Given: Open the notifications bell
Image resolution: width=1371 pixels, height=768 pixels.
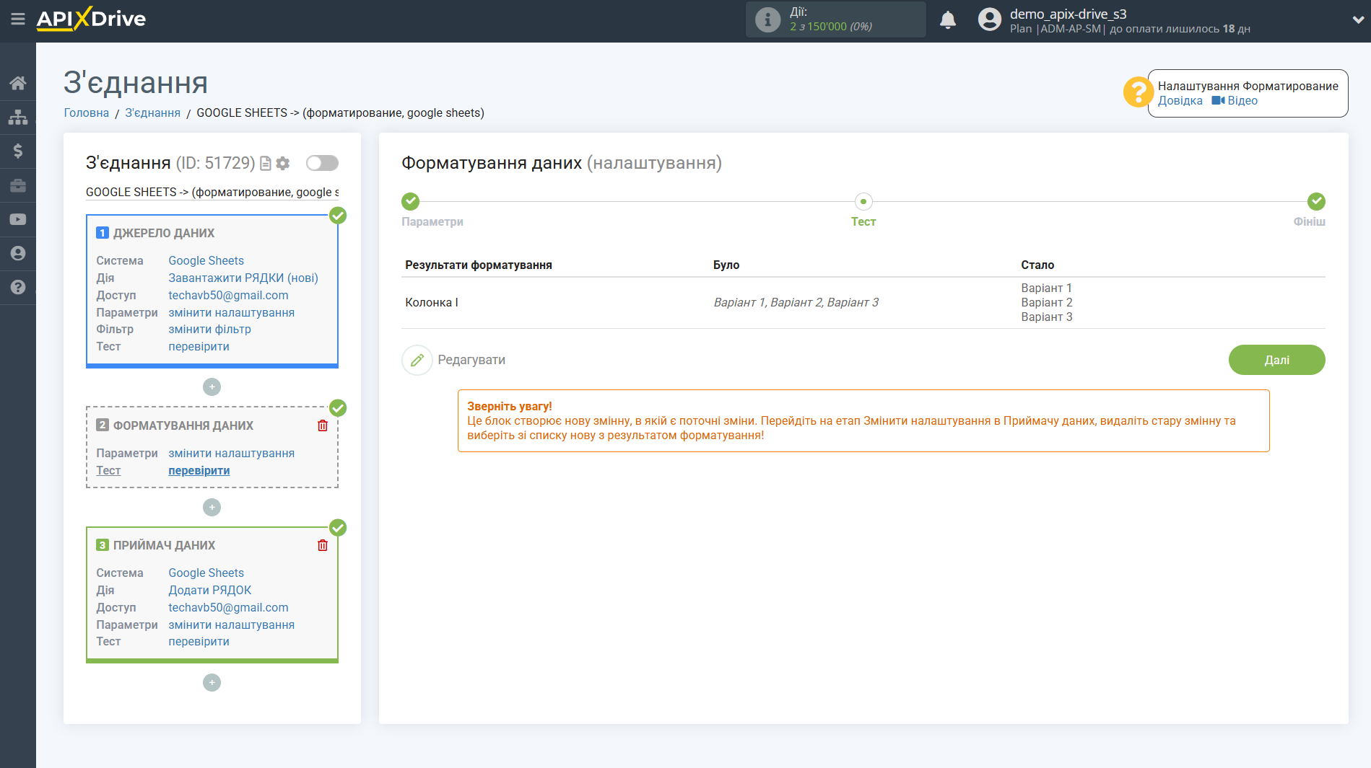Looking at the screenshot, I should (x=948, y=19).
